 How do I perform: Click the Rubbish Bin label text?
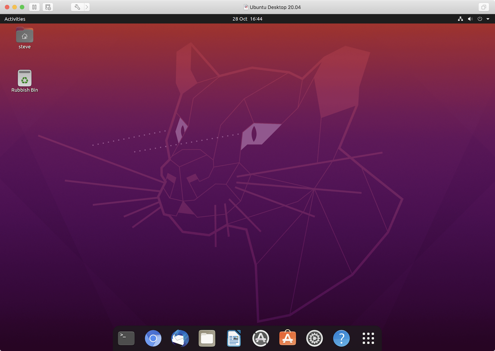coord(25,90)
